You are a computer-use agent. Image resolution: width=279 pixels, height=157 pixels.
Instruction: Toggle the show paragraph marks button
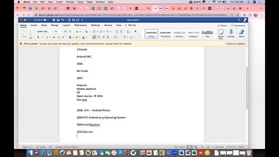[x=136, y=31]
